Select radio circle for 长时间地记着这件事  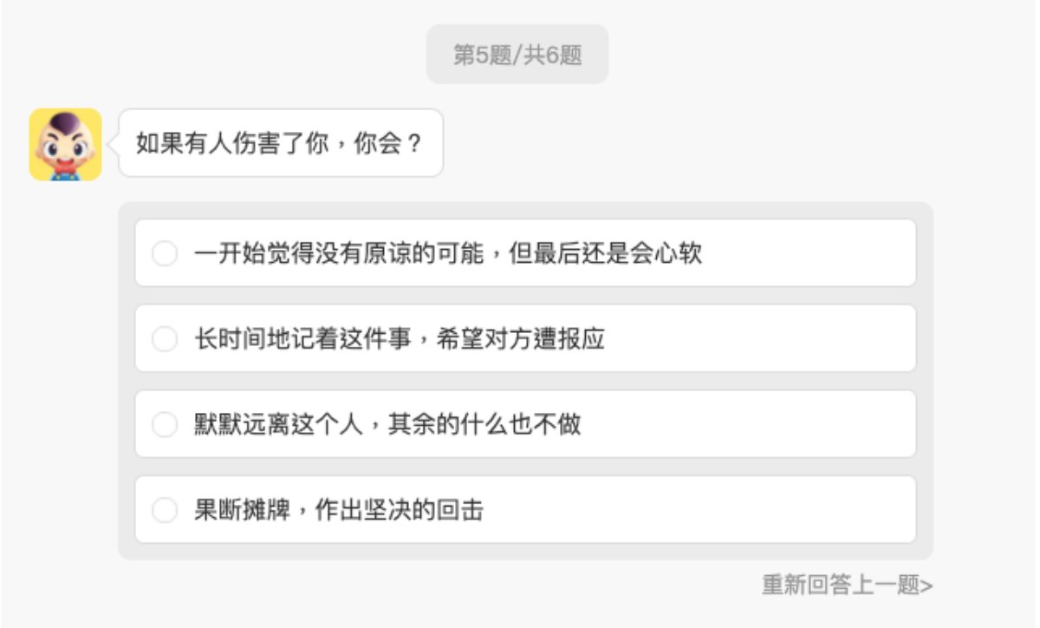click(x=165, y=339)
